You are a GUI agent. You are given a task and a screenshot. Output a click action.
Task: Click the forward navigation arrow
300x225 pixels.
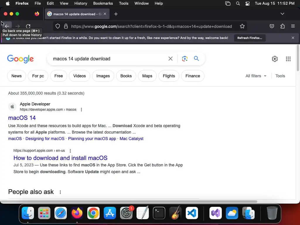coord(18,26)
